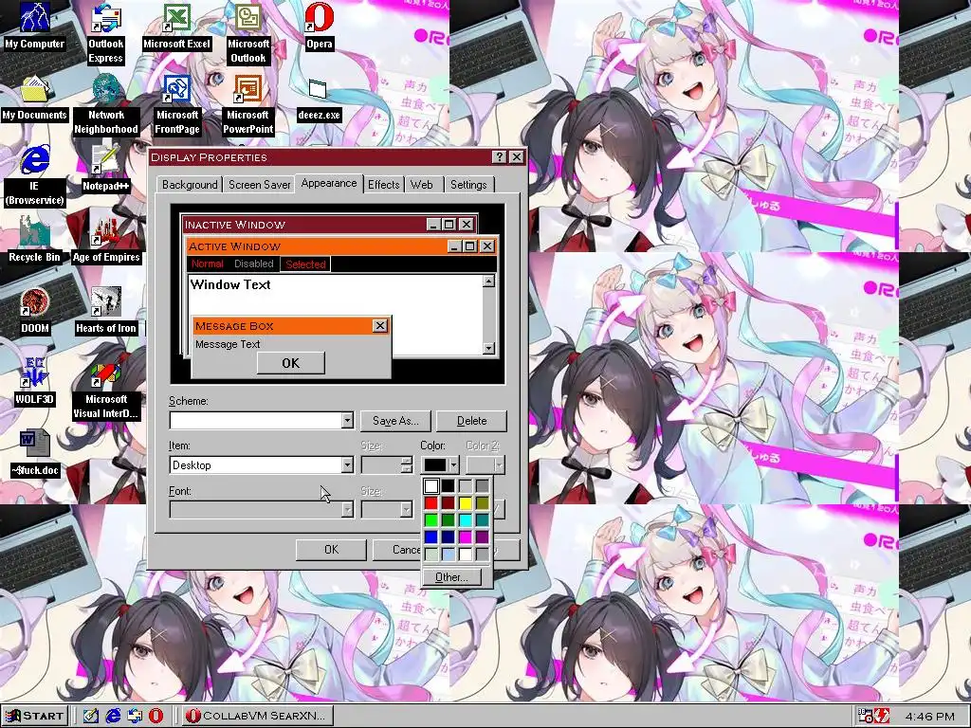Open the Other... custom color button
The image size is (971, 728).
point(451,577)
